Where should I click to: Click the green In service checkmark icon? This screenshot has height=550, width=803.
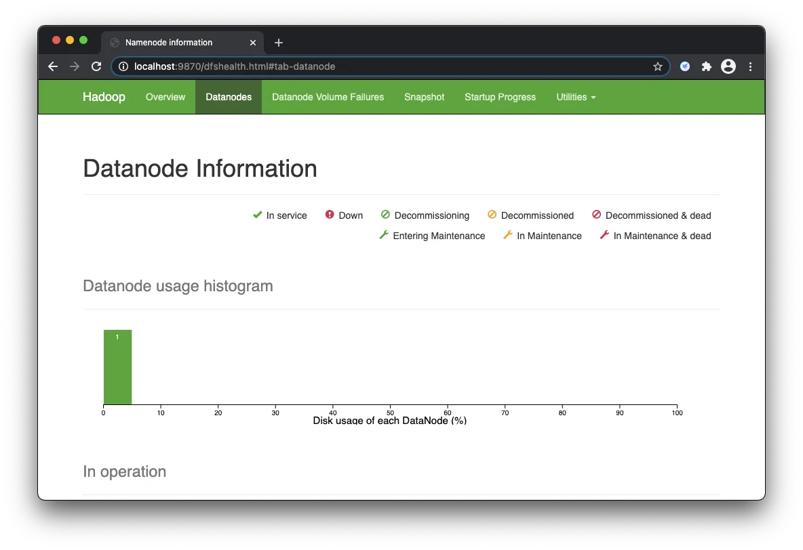click(257, 215)
